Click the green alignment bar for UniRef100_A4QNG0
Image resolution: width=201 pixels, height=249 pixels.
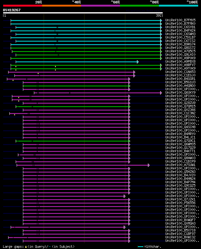[76, 86]
